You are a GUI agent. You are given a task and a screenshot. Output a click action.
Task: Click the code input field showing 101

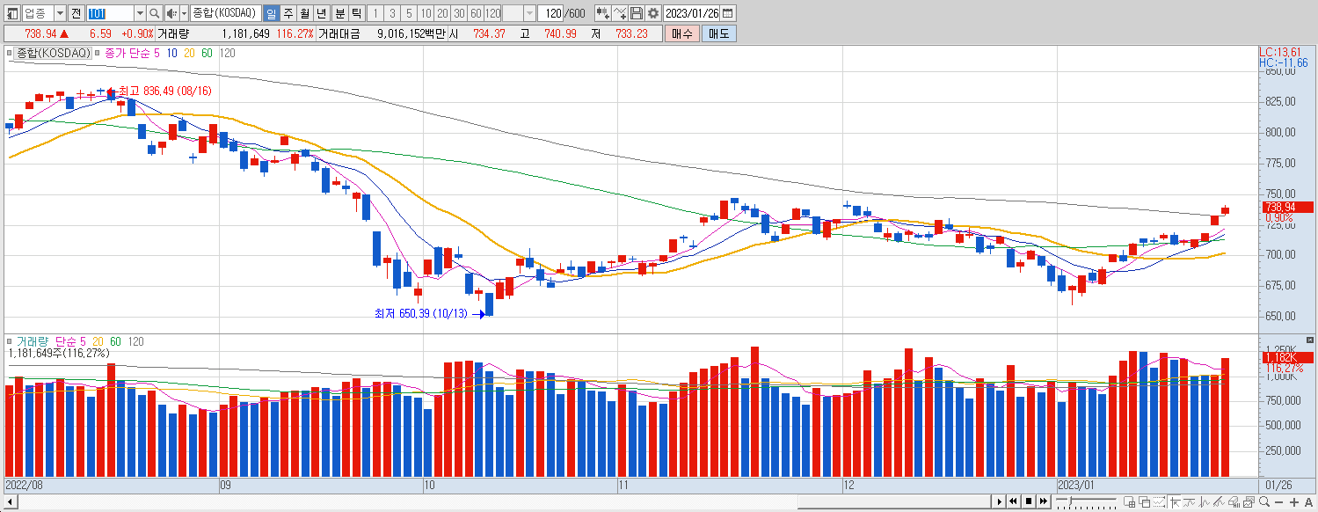(x=110, y=13)
